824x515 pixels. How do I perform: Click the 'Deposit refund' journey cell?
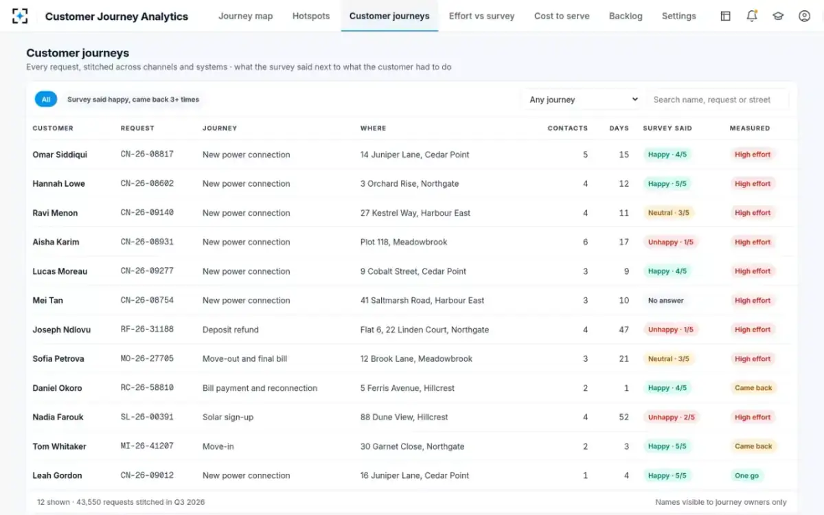(231, 330)
